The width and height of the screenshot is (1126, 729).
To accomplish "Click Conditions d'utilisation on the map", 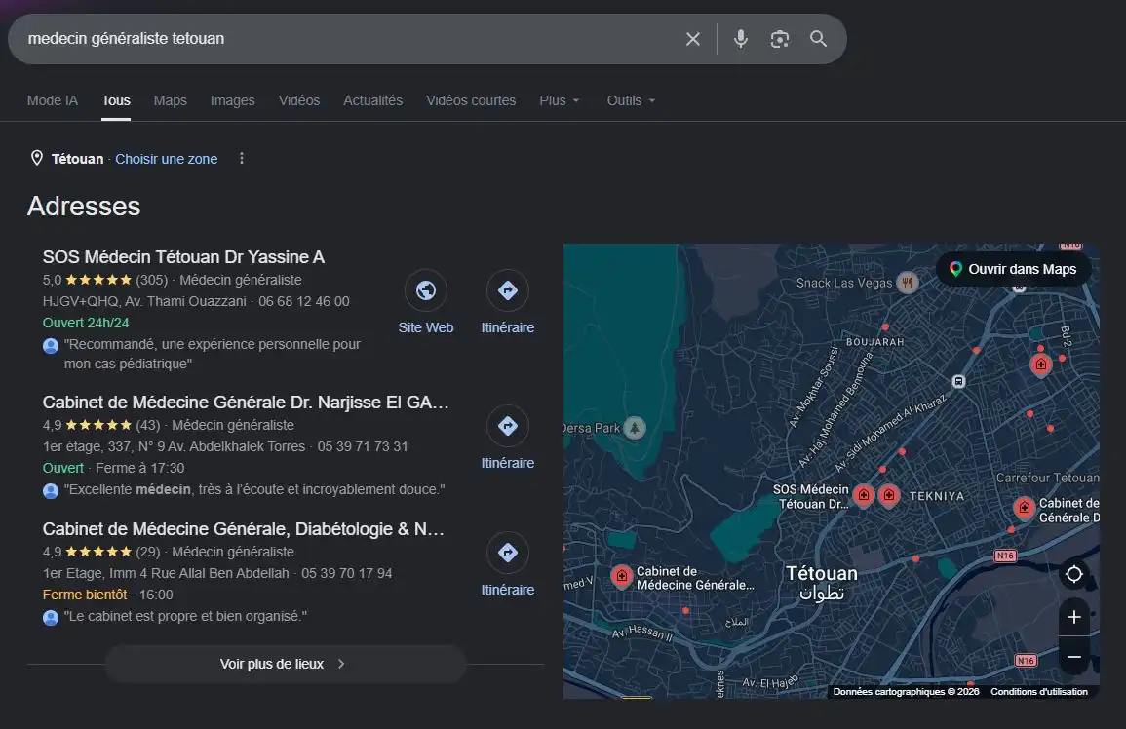I will [x=1039, y=692].
